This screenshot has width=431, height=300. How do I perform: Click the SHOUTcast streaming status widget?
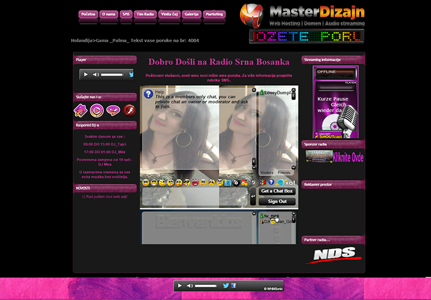[336, 102]
